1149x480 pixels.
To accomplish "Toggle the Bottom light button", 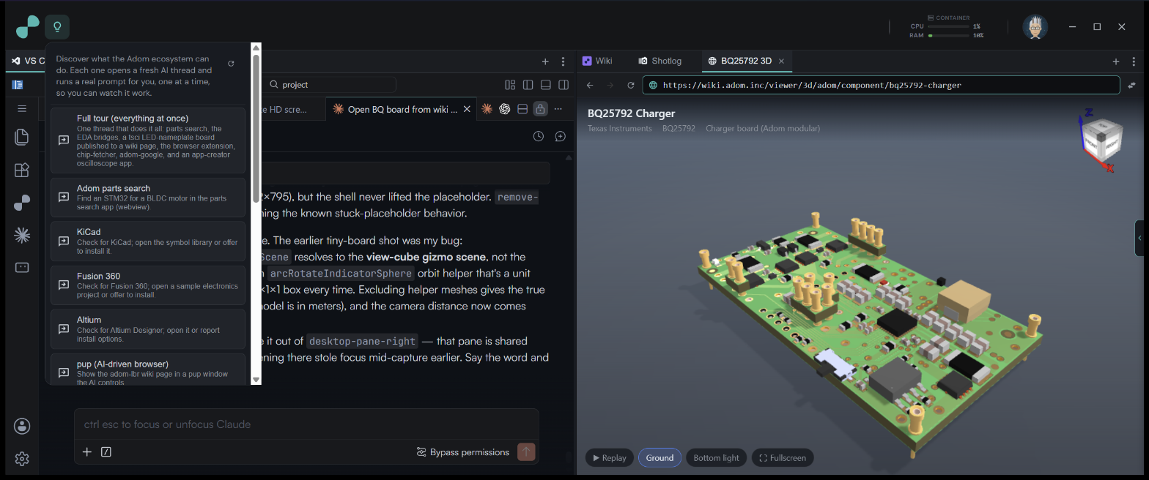I will tap(716, 458).
